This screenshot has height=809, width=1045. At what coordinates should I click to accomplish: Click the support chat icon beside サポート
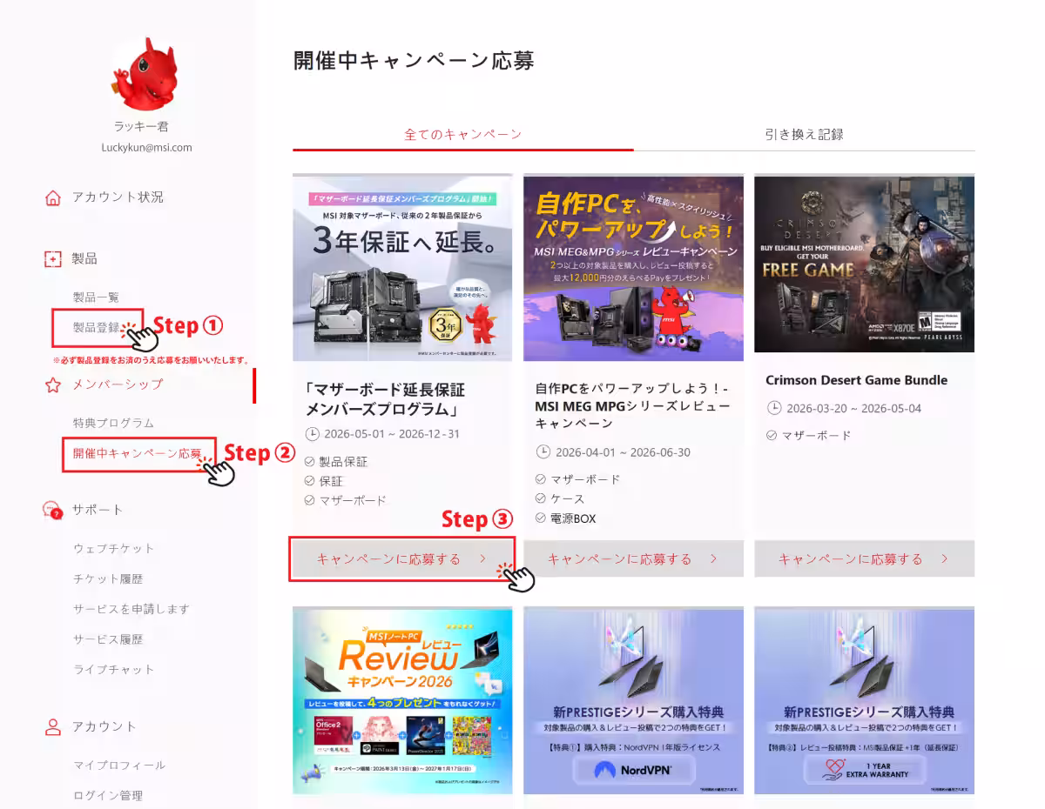(x=53, y=511)
